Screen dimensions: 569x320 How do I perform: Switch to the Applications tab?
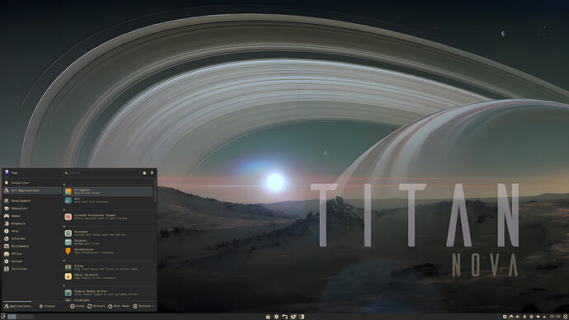[x=17, y=306]
